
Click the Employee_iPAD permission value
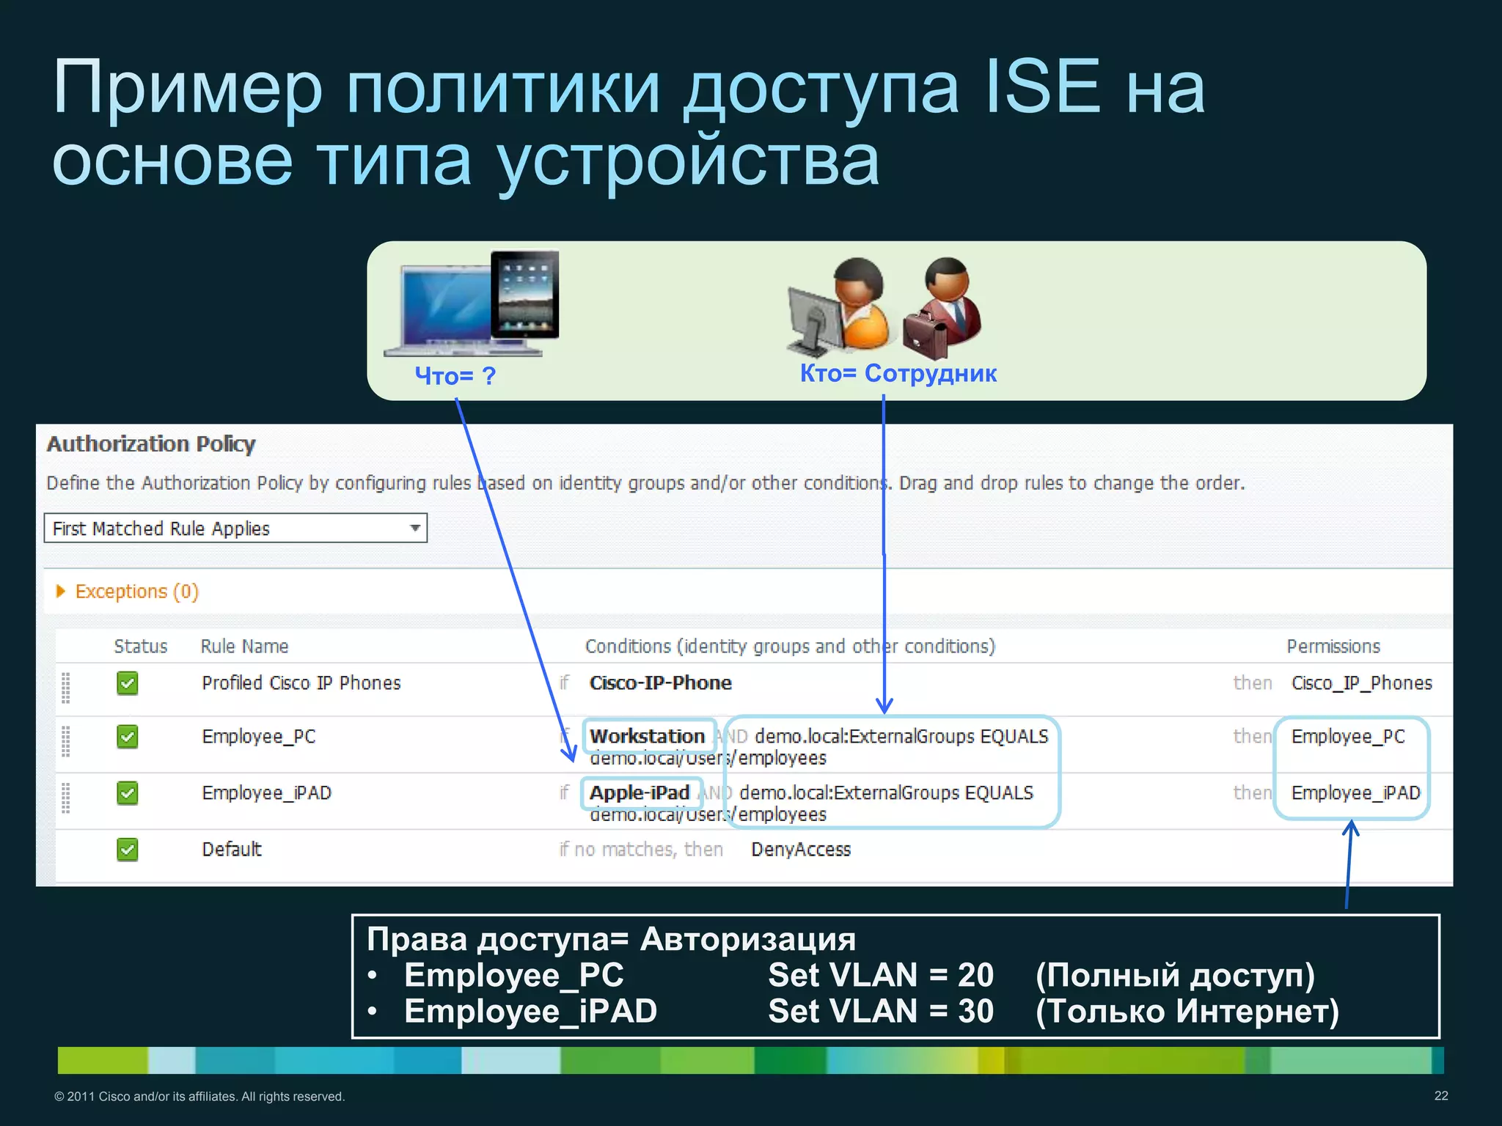click(x=1356, y=793)
